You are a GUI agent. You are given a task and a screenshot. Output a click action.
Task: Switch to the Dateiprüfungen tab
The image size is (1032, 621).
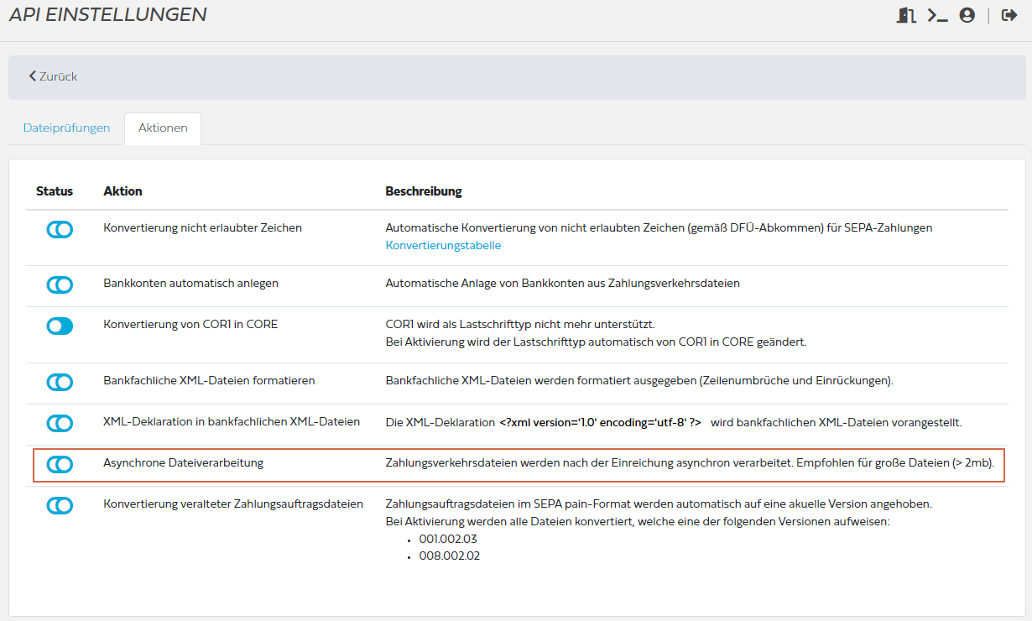coord(66,128)
